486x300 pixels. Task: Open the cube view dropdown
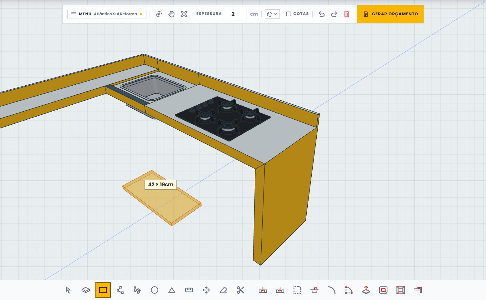(x=272, y=14)
